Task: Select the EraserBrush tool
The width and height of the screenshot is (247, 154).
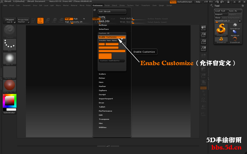Action: (x=235, y=40)
